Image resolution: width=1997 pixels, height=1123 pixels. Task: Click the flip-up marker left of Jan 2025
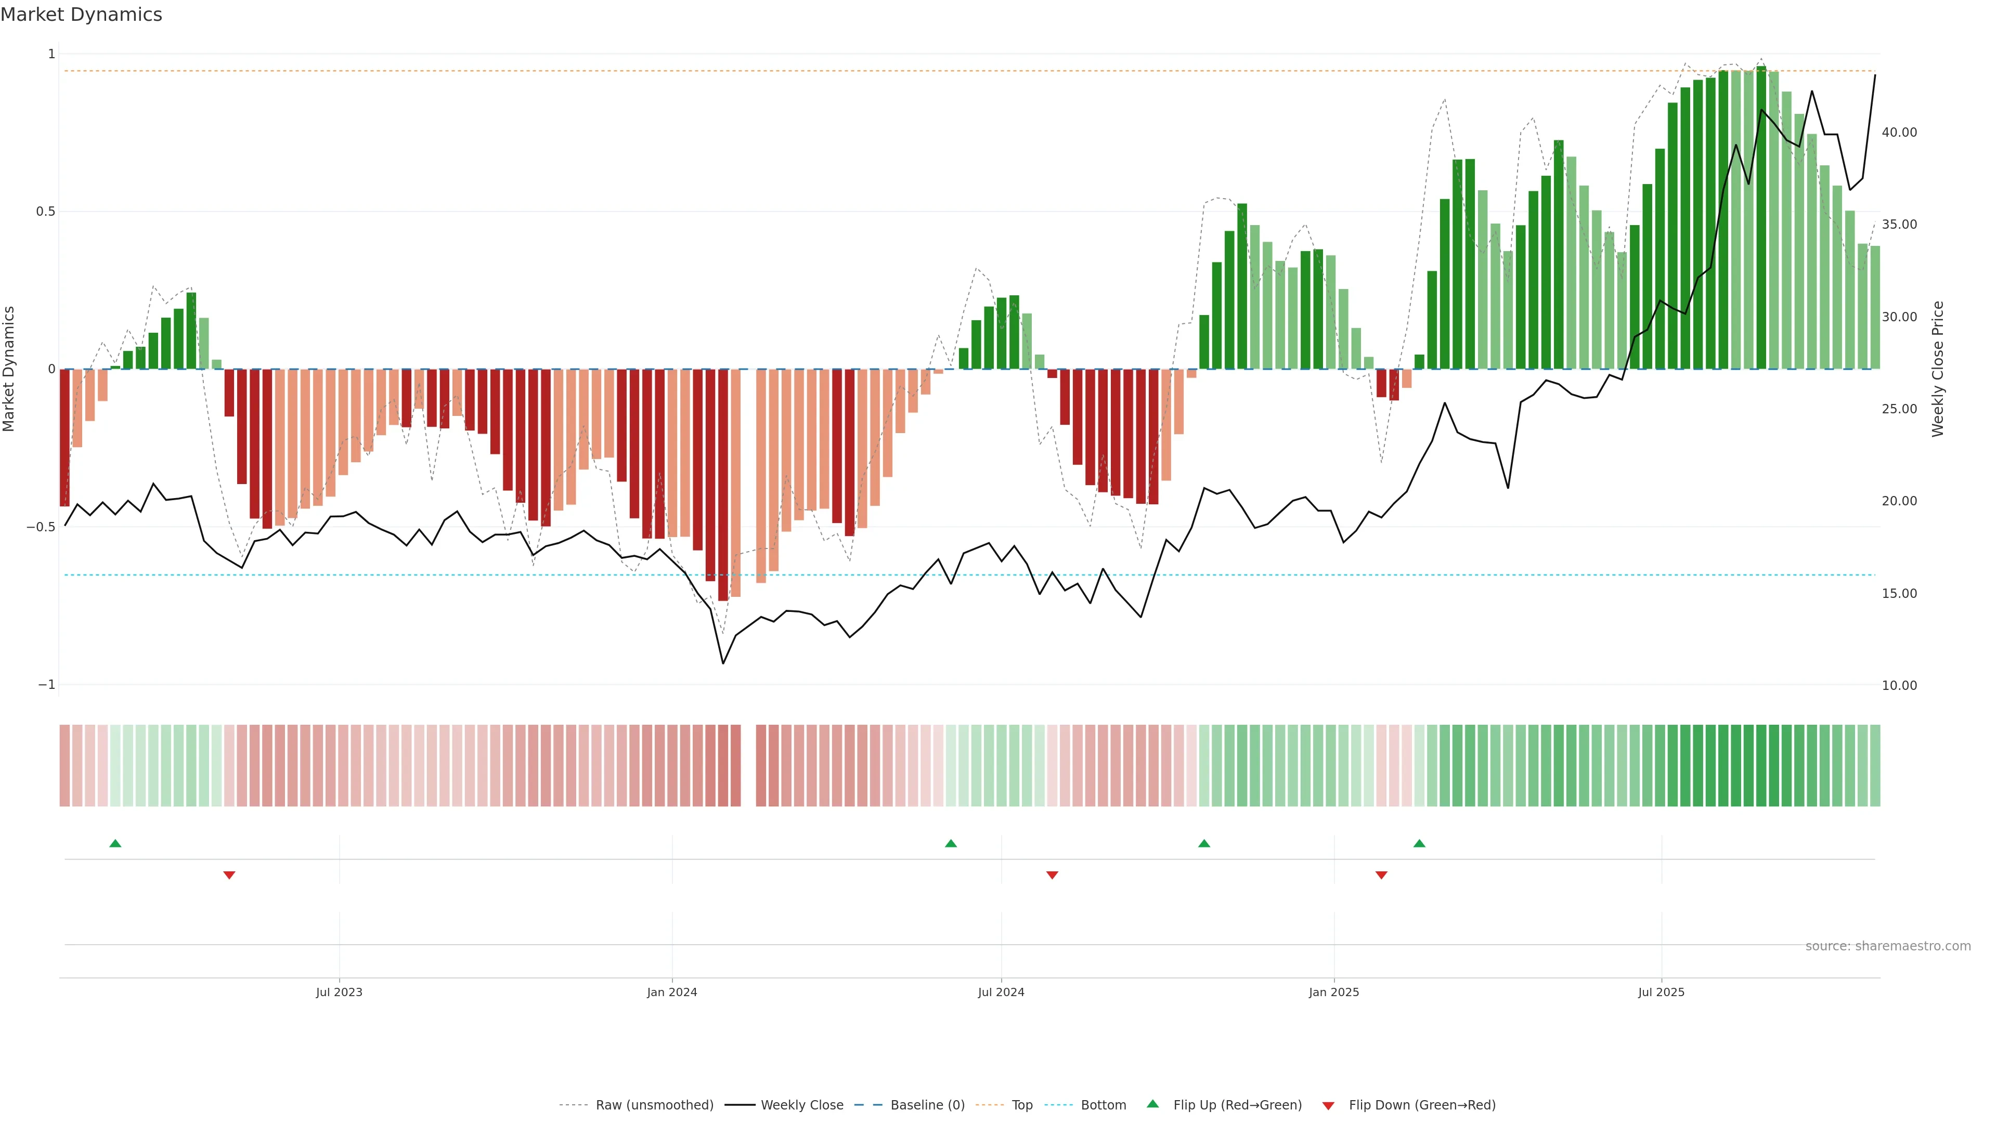(x=1204, y=843)
